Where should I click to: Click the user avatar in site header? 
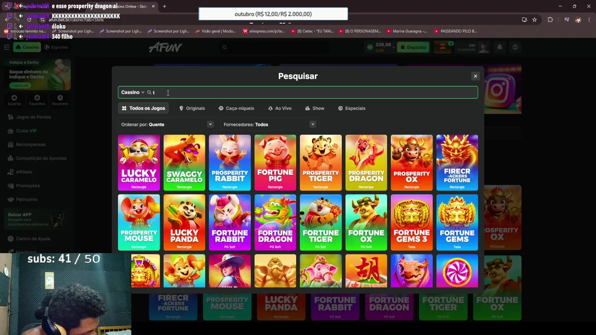484,47
